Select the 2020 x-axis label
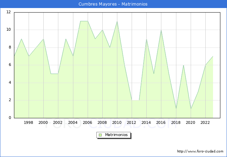Viewport: 227px width, 157px height. point(191,122)
